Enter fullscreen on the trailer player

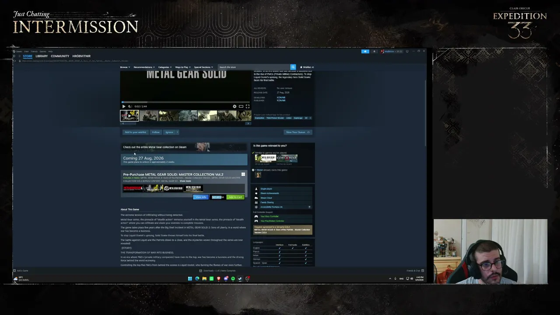point(248,106)
